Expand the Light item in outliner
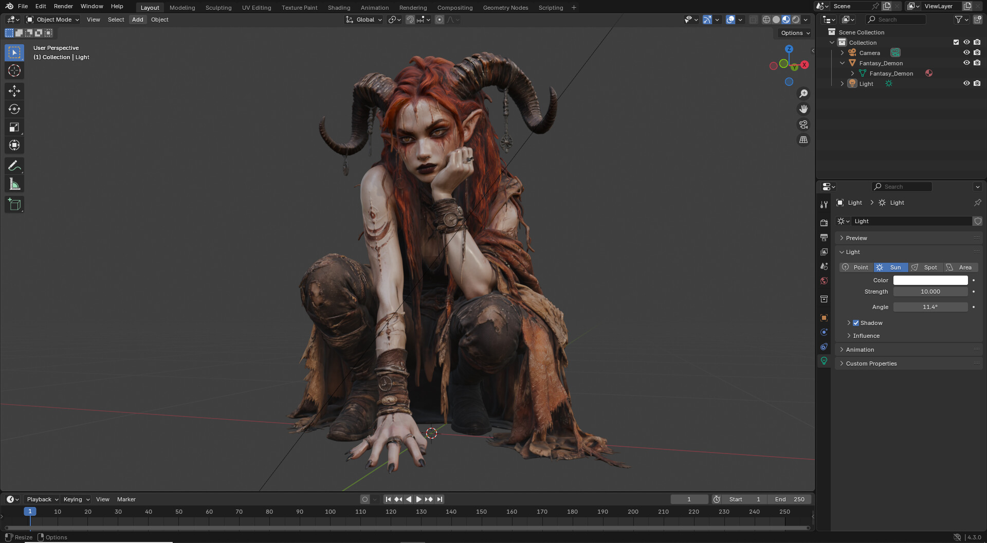Image resolution: width=987 pixels, height=543 pixels. point(842,83)
